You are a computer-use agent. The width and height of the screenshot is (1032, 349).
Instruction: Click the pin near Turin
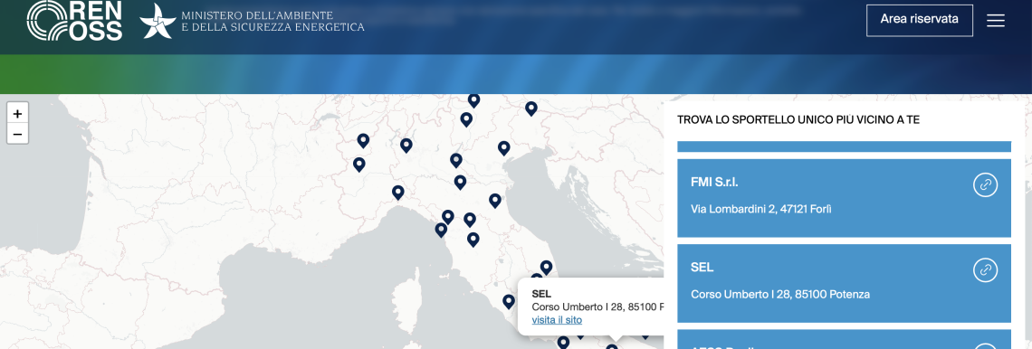358,165
